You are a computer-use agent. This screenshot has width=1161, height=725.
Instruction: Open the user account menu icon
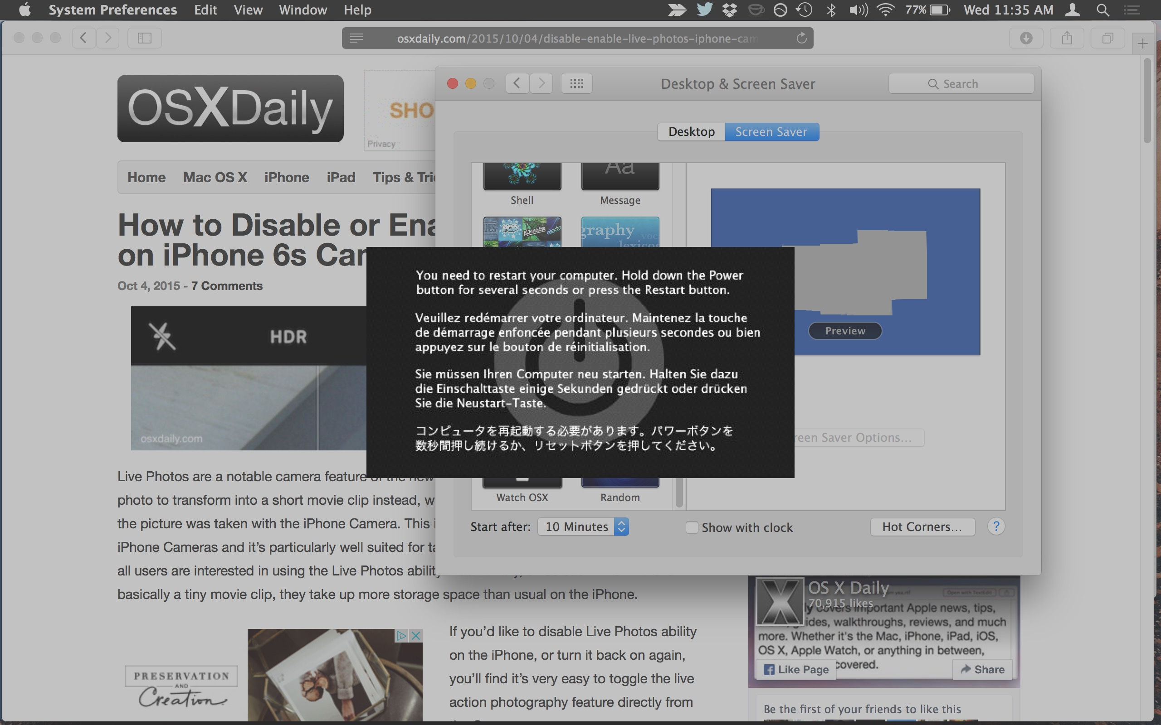coord(1072,10)
